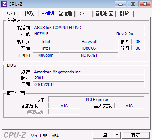Switch to the CPU tab

coord(11,14)
